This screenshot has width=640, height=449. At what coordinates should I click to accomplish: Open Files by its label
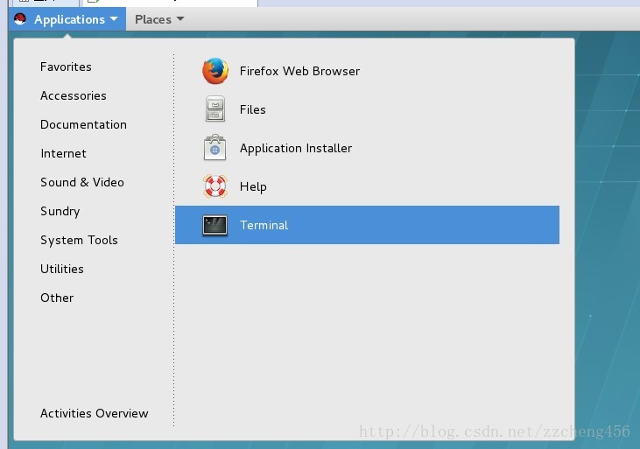pos(253,109)
